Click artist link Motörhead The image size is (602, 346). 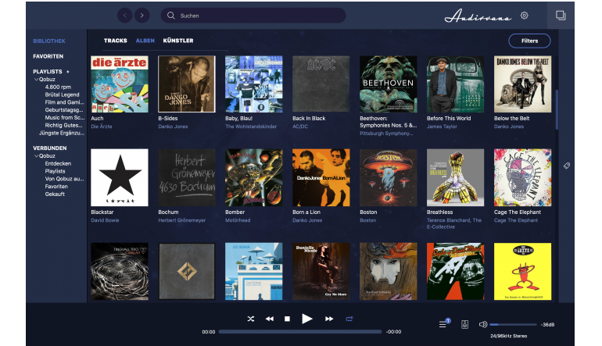238,220
